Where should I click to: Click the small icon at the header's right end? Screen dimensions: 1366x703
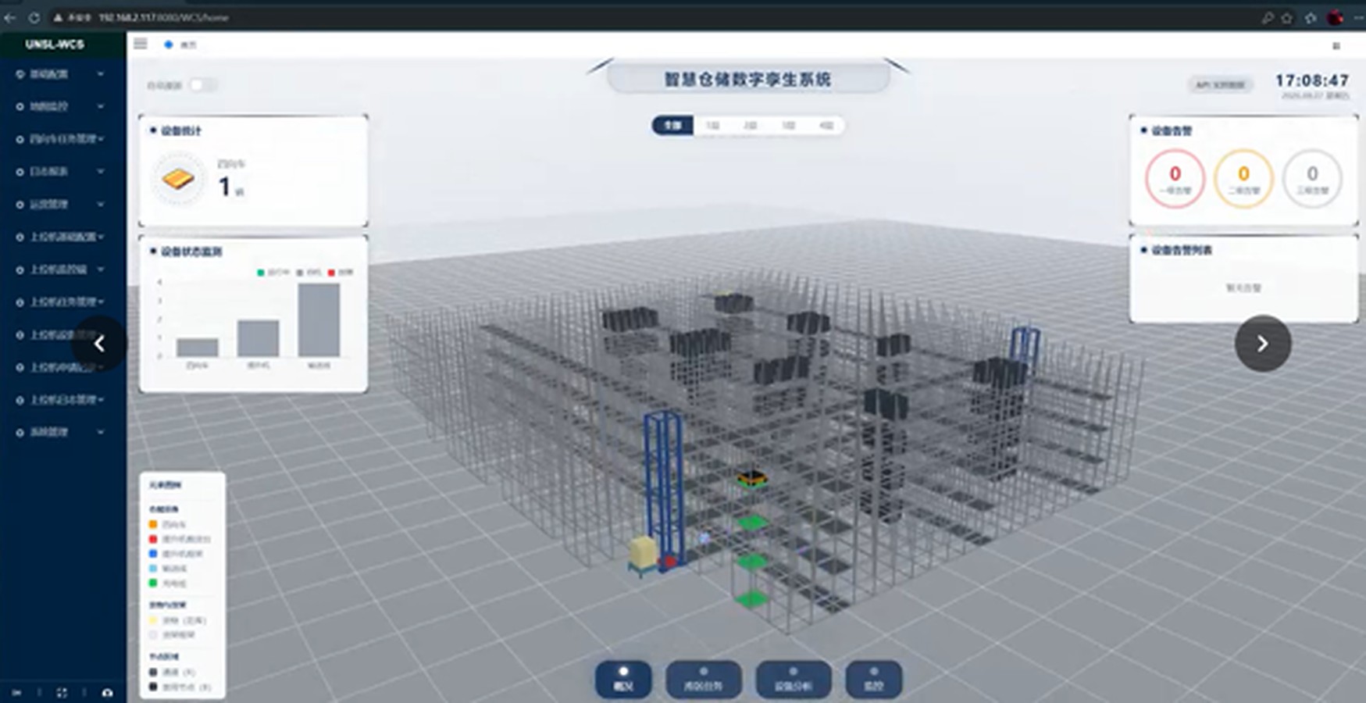click(1336, 46)
